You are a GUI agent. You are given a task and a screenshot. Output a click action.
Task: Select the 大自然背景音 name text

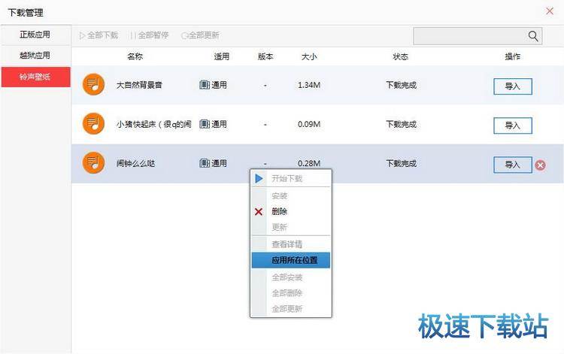[139, 85]
